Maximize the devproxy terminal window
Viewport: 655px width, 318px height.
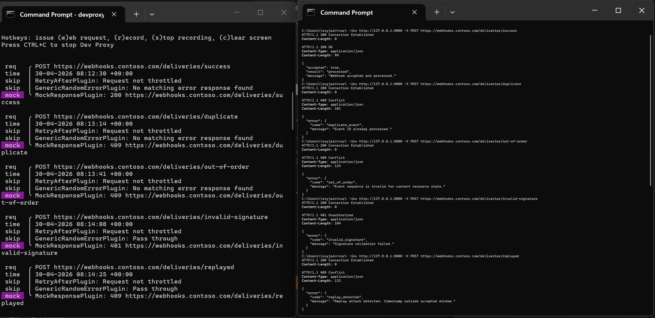[260, 13]
